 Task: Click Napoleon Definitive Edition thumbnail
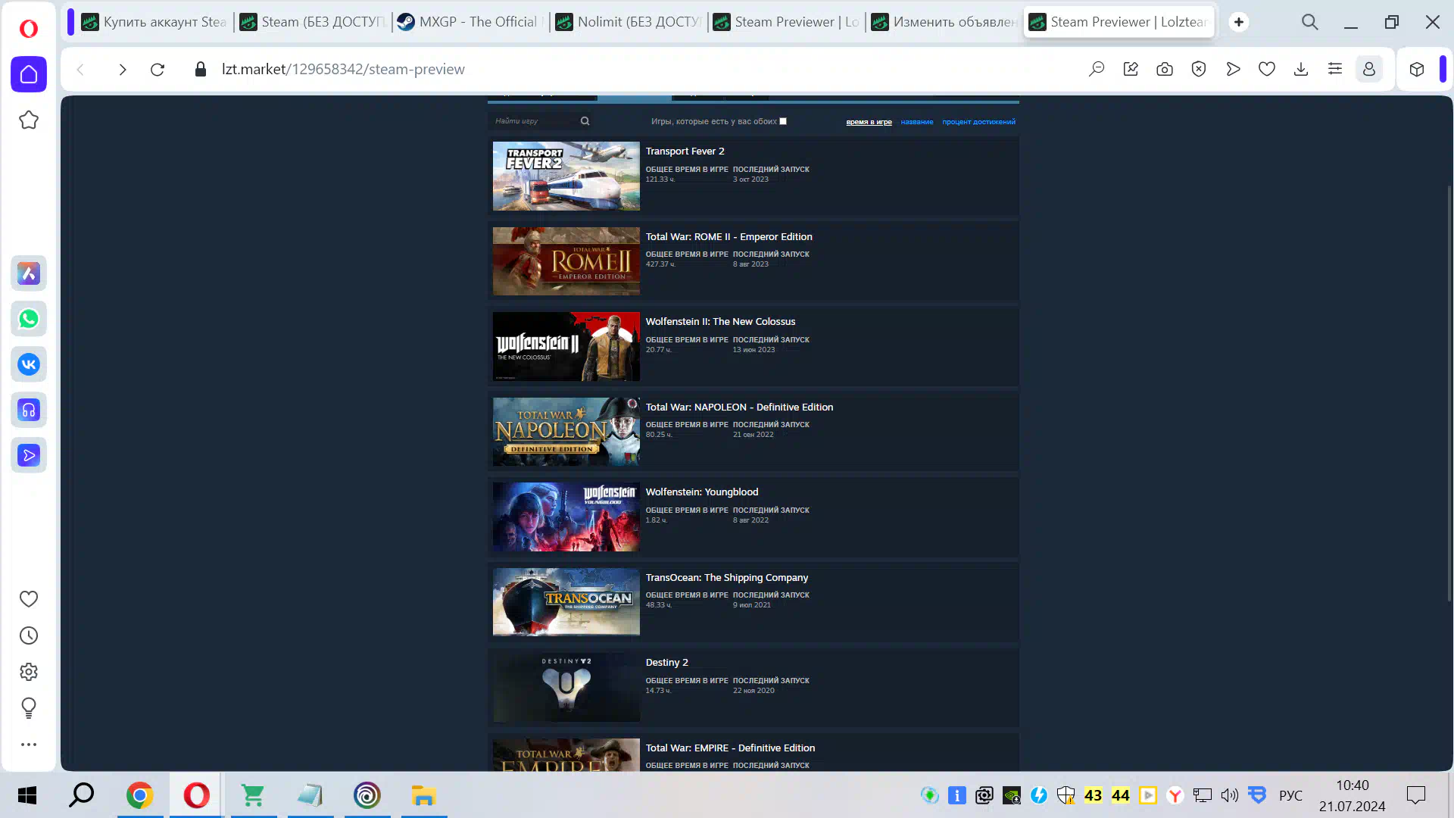pyautogui.click(x=566, y=432)
